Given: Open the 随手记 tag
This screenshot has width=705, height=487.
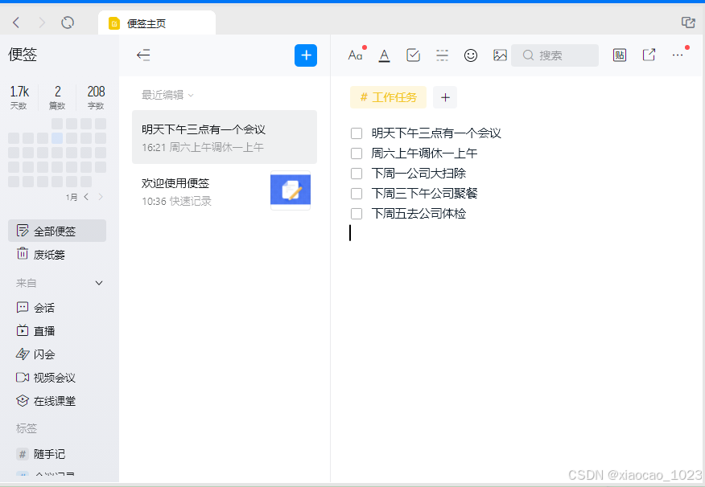Looking at the screenshot, I should tap(57, 454).
